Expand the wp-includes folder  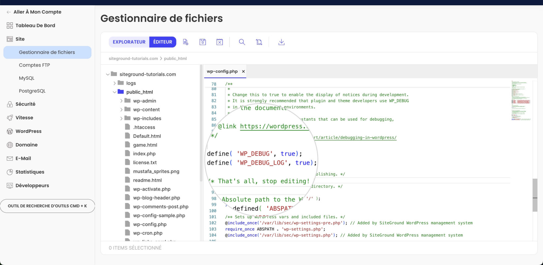(x=121, y=119)
